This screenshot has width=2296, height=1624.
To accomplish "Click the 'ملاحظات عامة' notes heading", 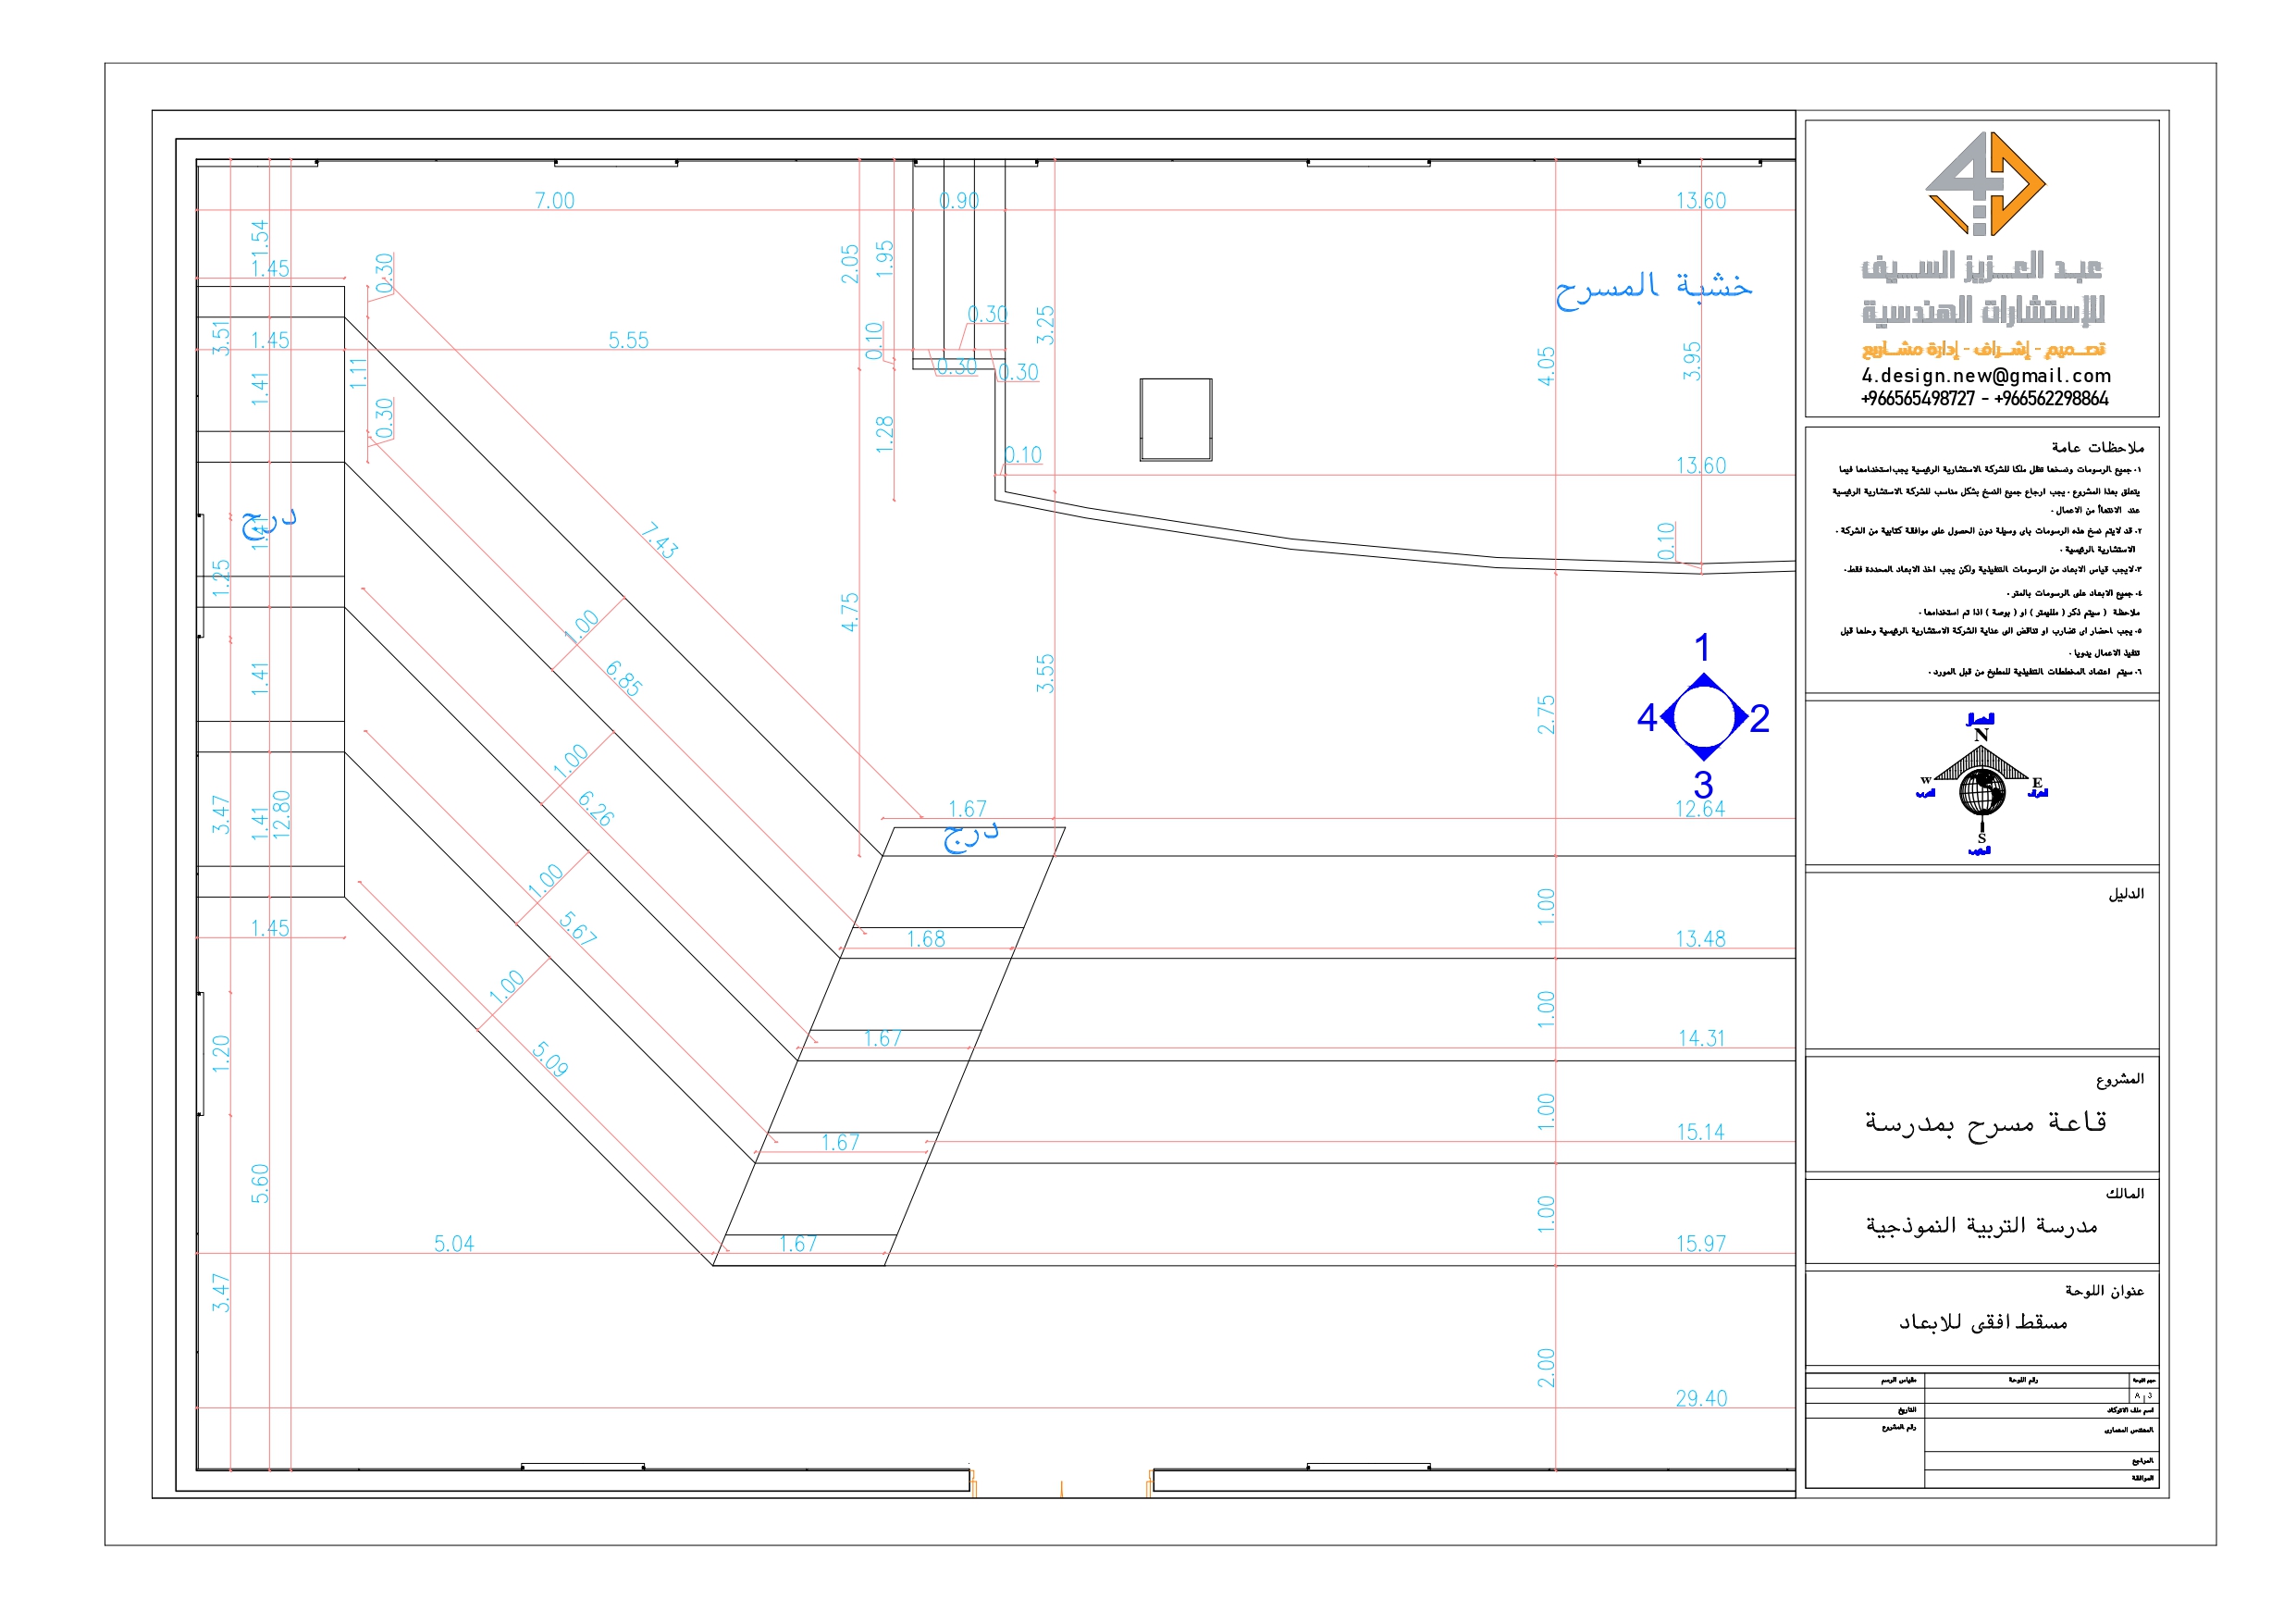I will [x=2097, y=447].
